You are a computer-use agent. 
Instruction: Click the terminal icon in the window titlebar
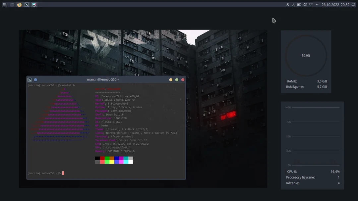(30, 79)
